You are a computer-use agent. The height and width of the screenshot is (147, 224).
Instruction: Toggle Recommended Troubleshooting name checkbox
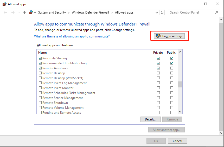(x=40, y=63)
